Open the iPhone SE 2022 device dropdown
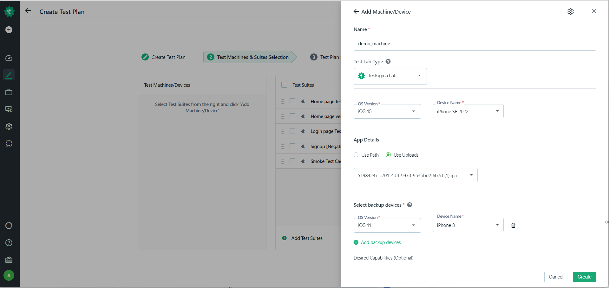The width and height of the screenshot is (609, 288). (x=468, y=111)
